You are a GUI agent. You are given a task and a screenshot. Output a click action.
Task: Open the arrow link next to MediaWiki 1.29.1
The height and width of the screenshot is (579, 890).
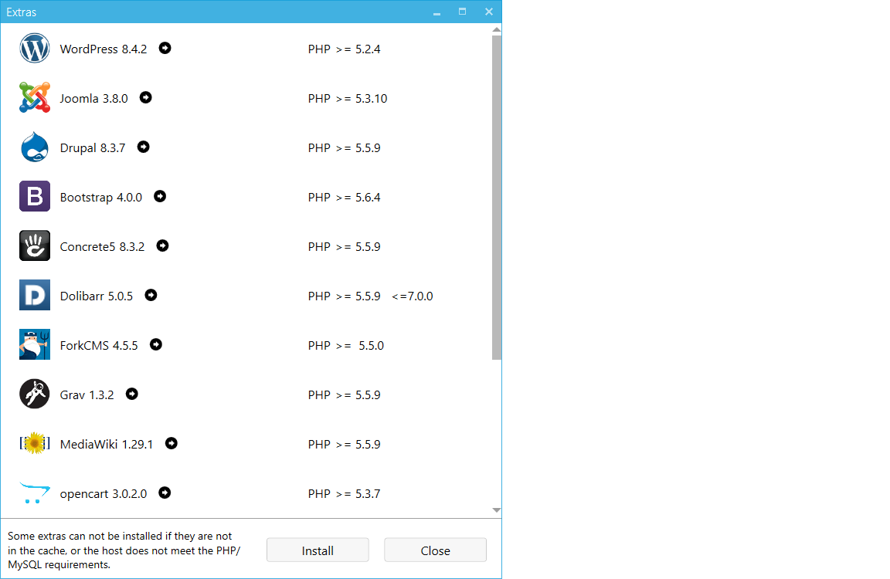click(172, 443)
